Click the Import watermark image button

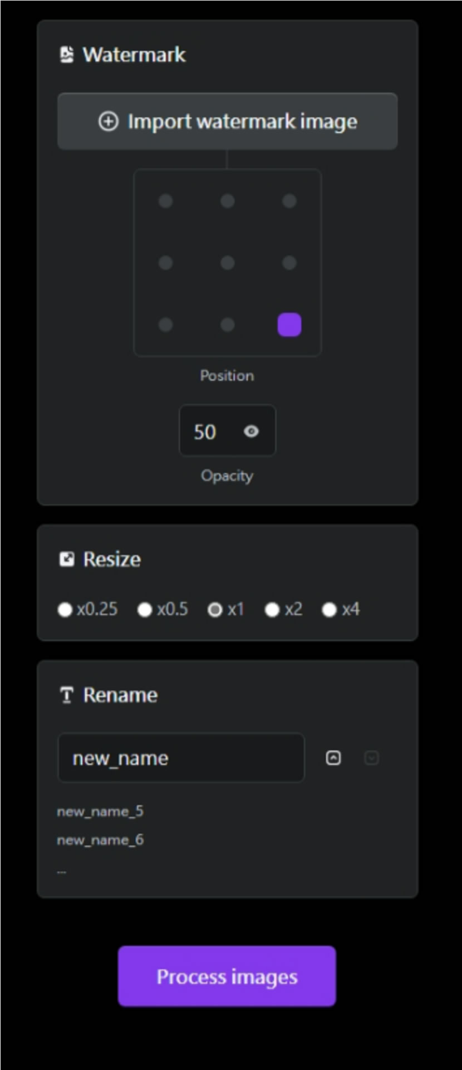coord(227,121)
